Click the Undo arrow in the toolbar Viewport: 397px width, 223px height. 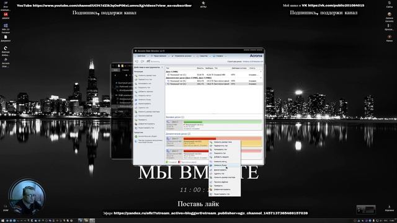(x=136, y=61)
